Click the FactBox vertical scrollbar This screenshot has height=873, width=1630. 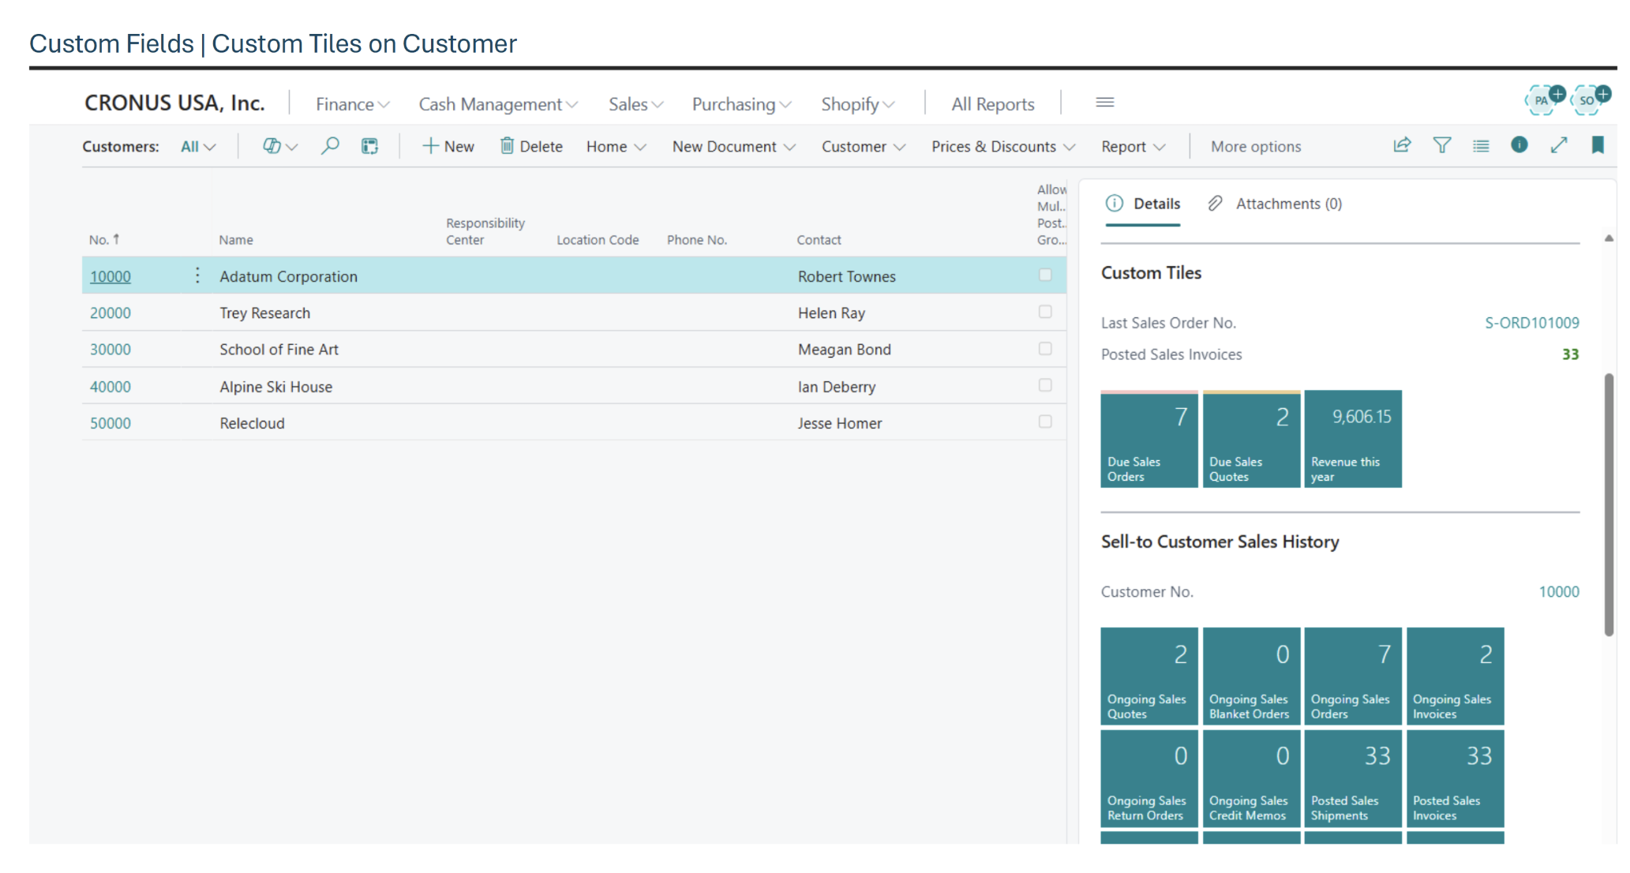(x=1609, y=505)
